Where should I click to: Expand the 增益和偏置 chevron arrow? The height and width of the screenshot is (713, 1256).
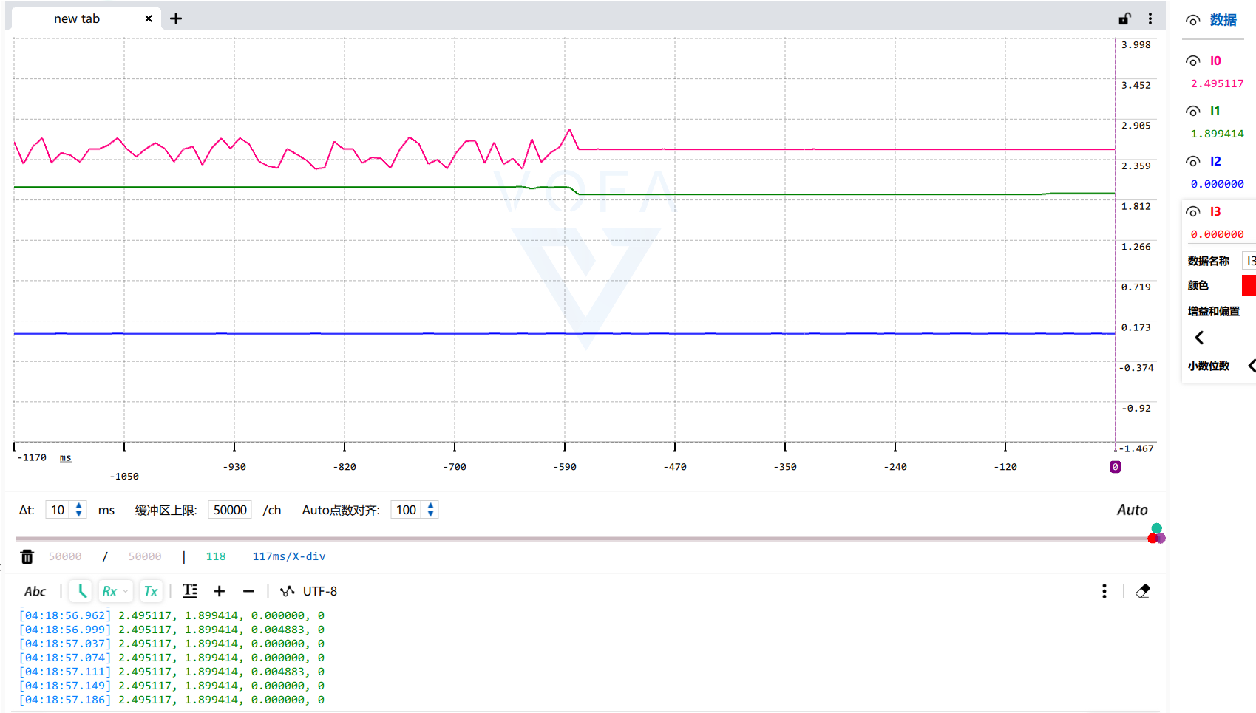tap(1199, 338)
